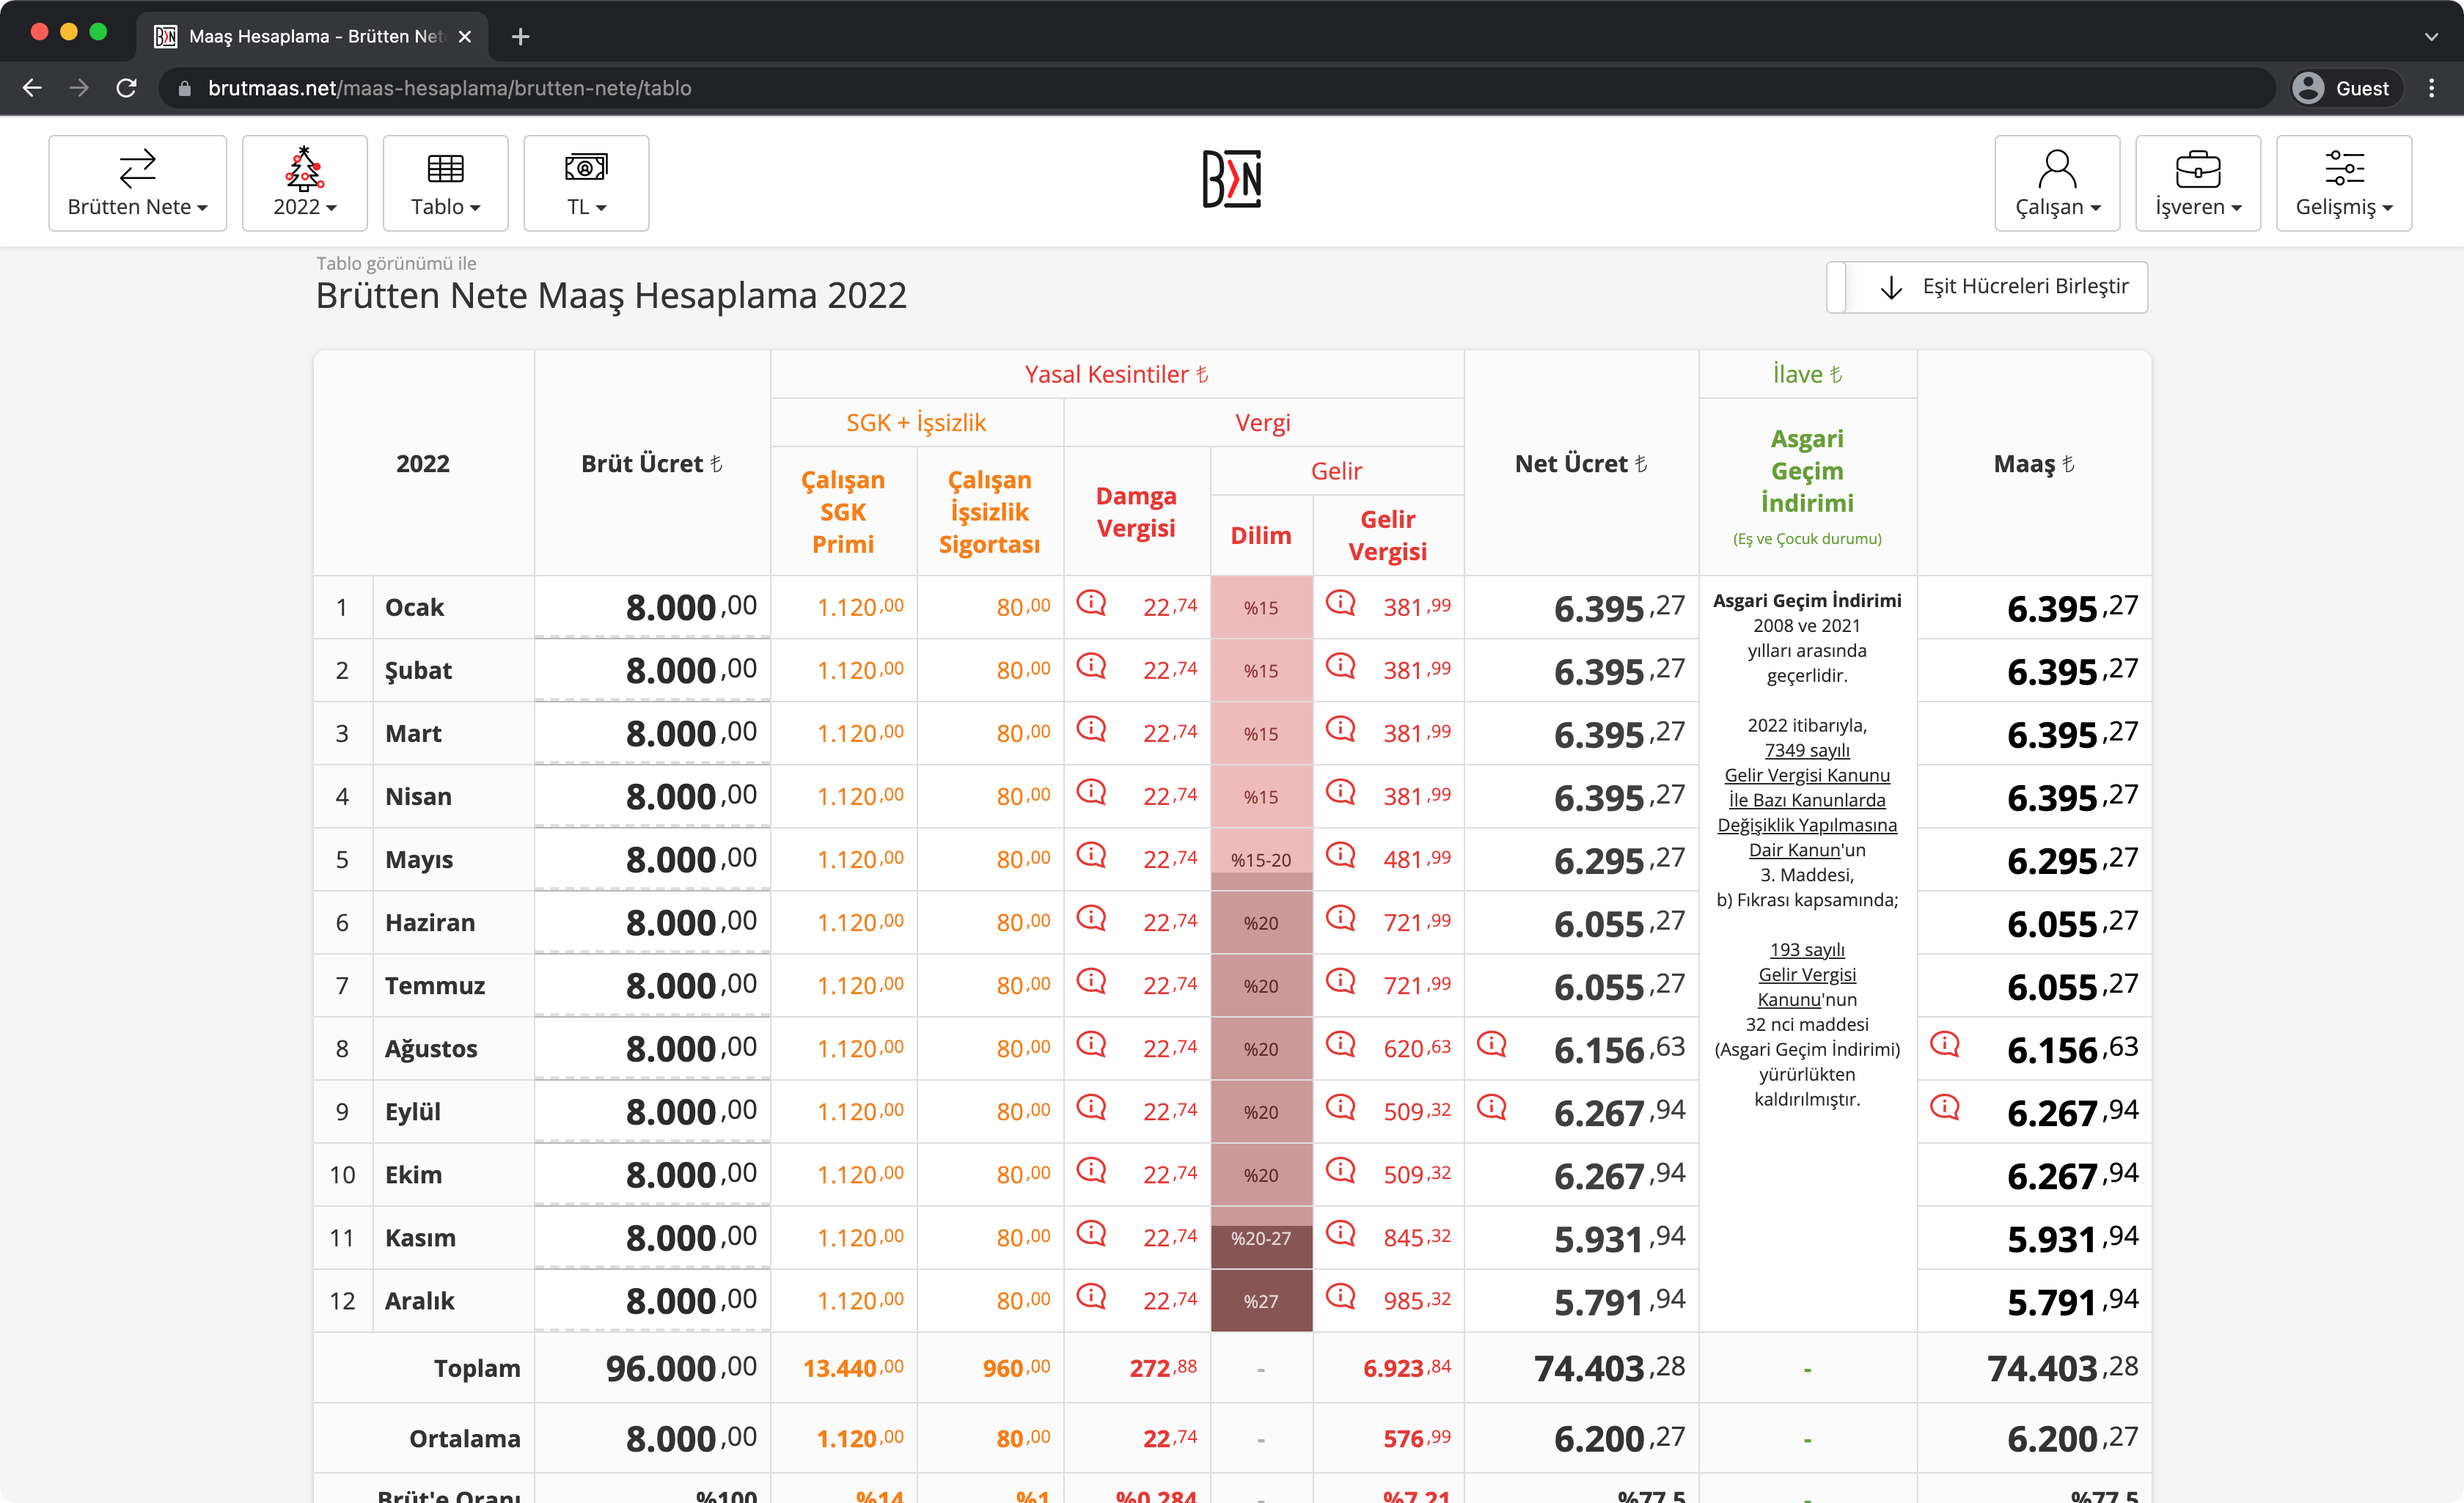2464x1503 pixels.
Task: Open the Çalışan menu
Action: click(x=2057, y=183)
